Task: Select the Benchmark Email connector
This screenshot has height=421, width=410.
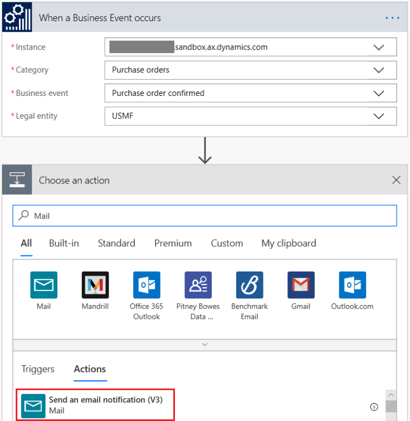Action: (250, 285)
